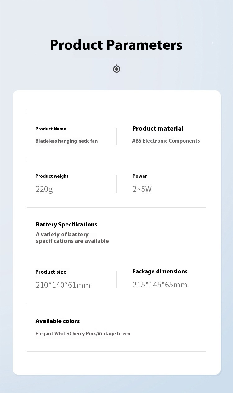
Task: Click the Battery Specifications heading
Action: pyautogui.click(x=66, y=225)
